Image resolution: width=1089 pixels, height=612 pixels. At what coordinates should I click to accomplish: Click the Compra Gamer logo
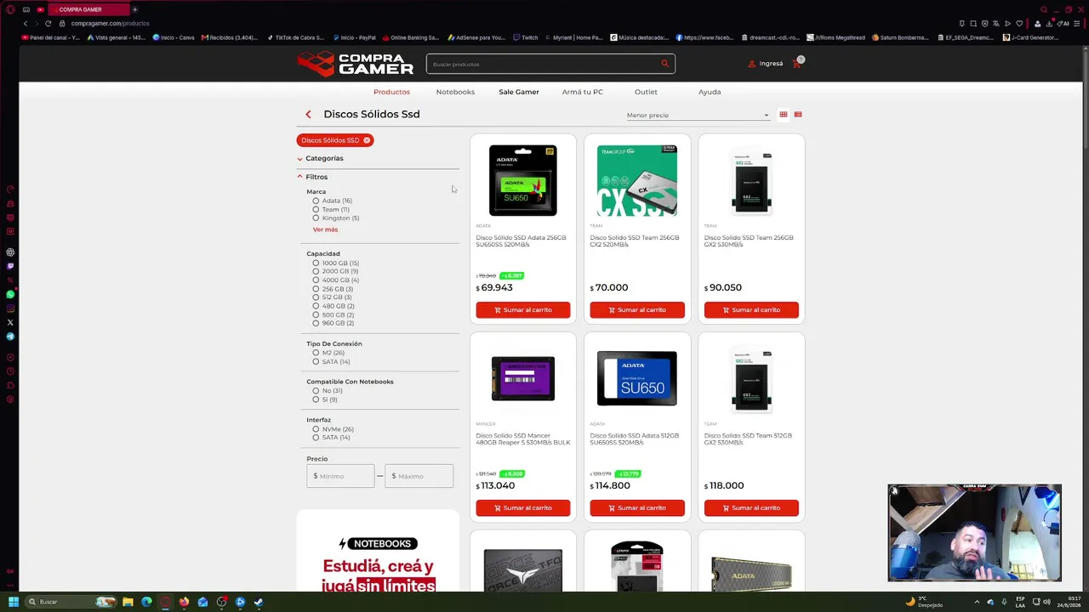(355, 64)
